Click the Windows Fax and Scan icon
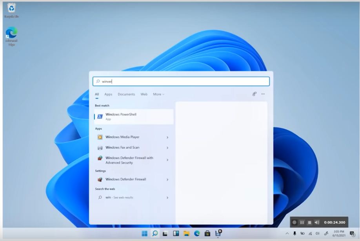This screenshot has width=360, height=241. click(100, 148)
